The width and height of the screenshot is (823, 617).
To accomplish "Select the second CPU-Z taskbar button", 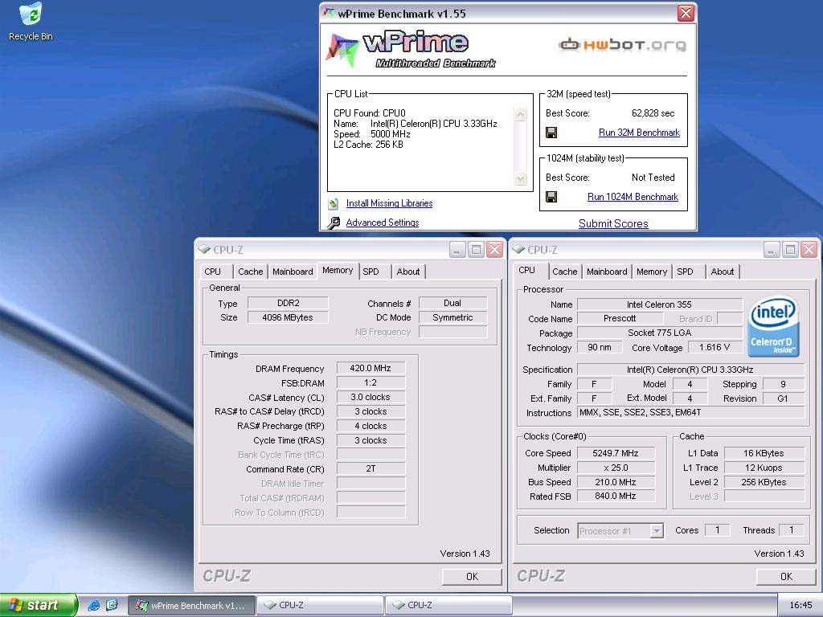I will (448, 606).
